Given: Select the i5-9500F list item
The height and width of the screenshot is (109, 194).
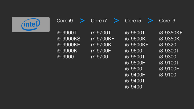Looking at the screenshot, I should tap(135, 63).
